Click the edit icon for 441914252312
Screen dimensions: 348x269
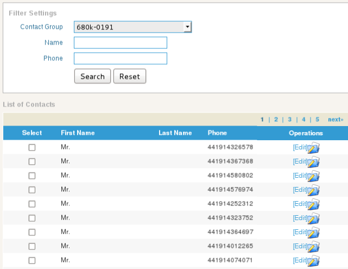[313, 204]
